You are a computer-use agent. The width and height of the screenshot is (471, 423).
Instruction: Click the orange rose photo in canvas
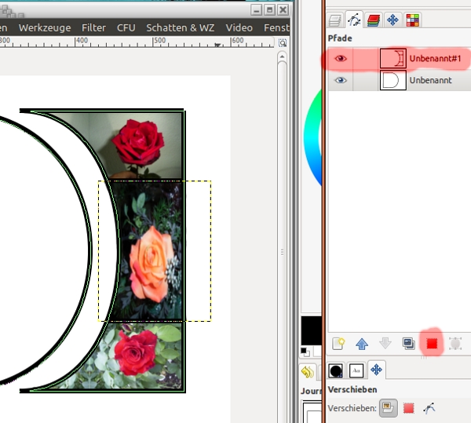click(152, 264)
